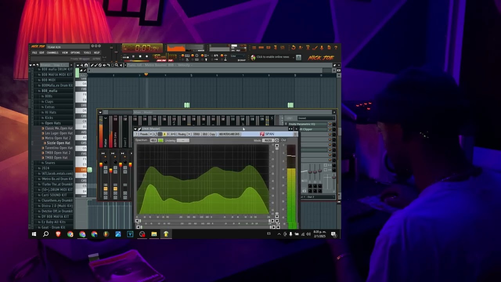Select Lex Luger Open Hat sample
This screenshot has width=501, height=282.
pos(59,133)
